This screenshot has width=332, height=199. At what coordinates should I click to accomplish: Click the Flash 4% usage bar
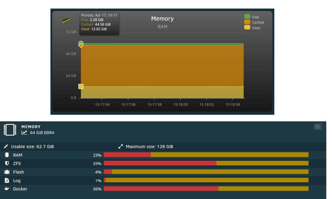pos(206,172)
